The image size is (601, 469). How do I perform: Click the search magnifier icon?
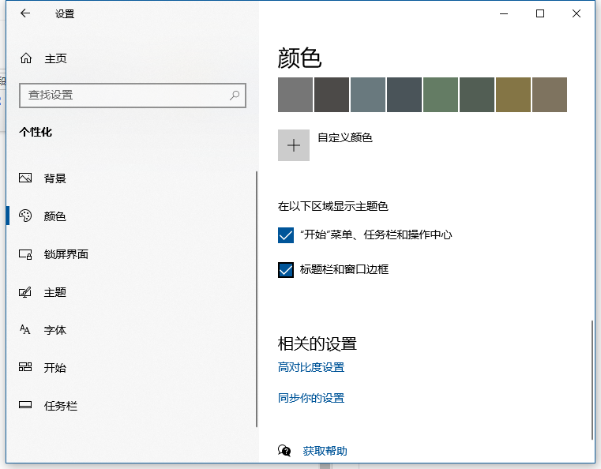tap(235, 95)
